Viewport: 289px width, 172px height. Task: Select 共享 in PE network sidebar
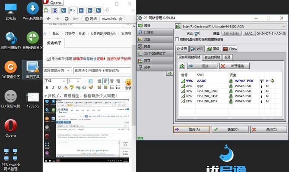pos(156,40)
